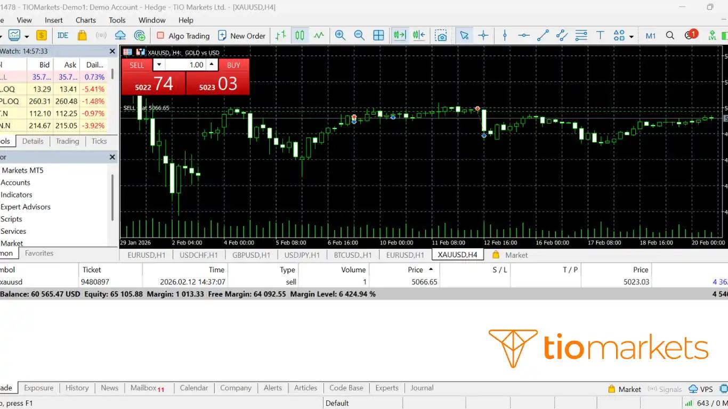
Task: Open the View menu
Action: coord(24,20)
